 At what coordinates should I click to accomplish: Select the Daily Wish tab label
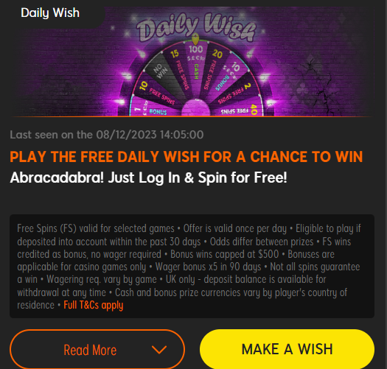tap(50, 13)
